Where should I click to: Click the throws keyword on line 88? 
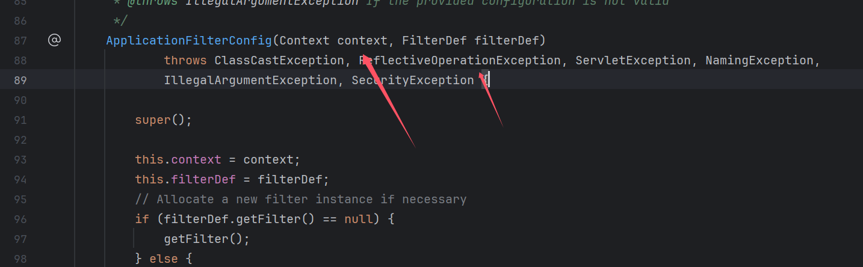(185, 60)
